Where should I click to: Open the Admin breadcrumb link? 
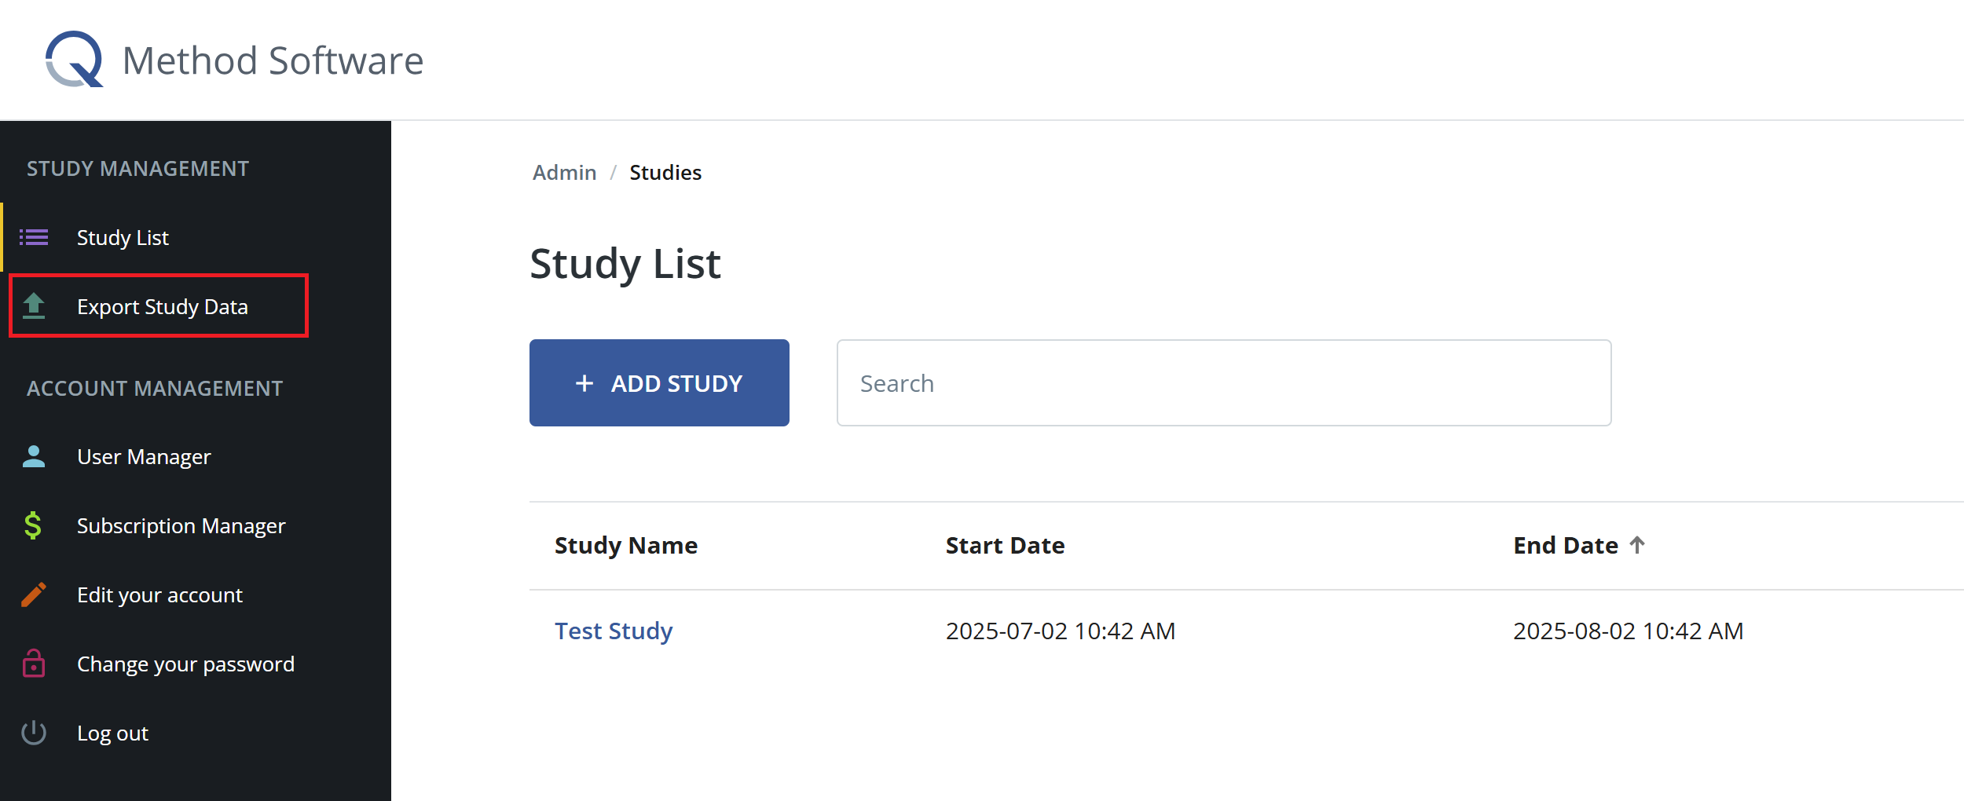pos(563,172)
